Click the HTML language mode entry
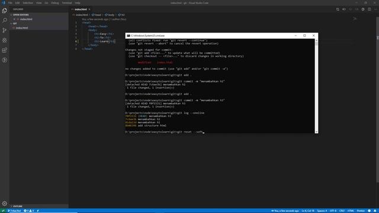The height and width of the screenshot is (213, 379). pos(351,211)
